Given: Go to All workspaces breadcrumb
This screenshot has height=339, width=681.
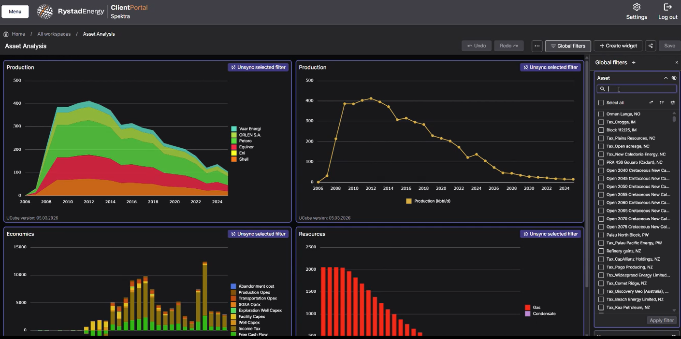Looking at the screenshot, I should pos(54,34).
